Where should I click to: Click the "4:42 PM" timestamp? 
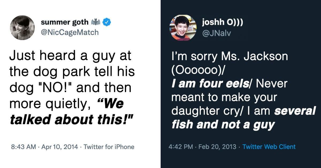181,147
